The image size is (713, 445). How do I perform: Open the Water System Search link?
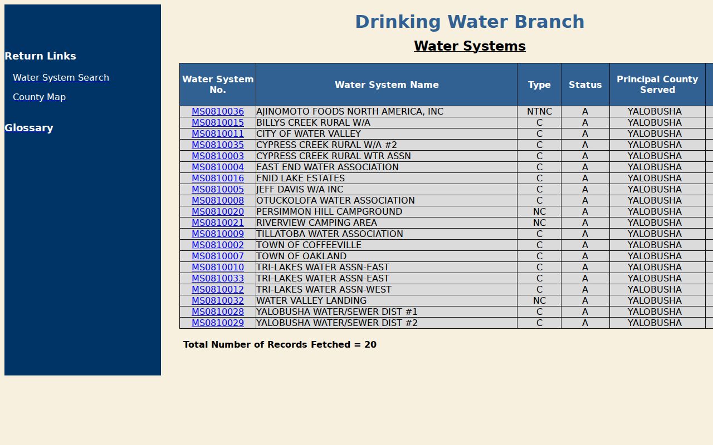tap(61, 77)
